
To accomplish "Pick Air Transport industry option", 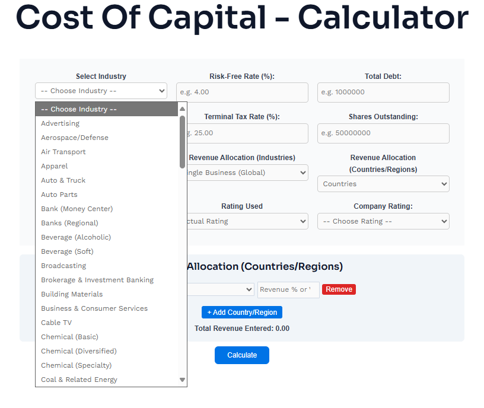I will [63, 152].
